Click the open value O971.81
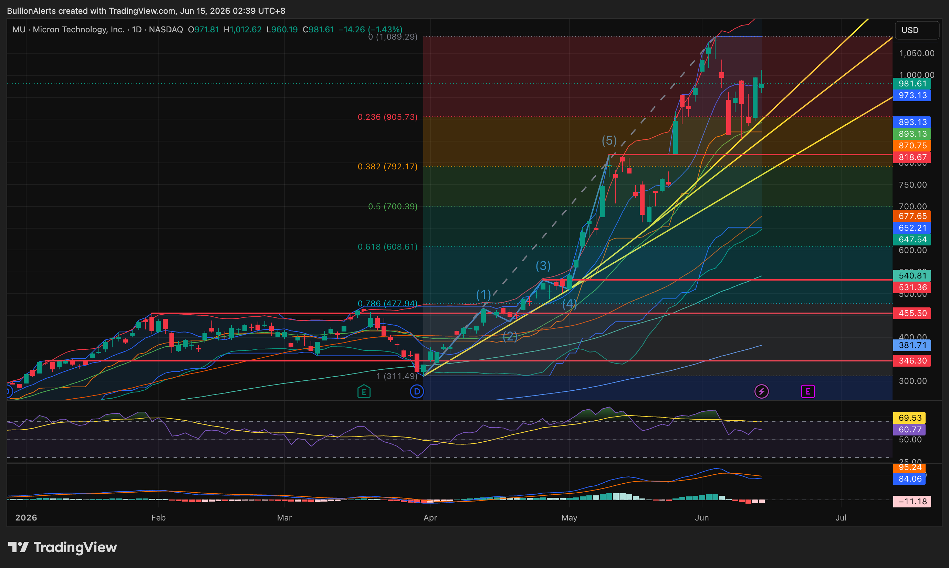The height and width of the screenshot is (568, 949). (204, 30)
